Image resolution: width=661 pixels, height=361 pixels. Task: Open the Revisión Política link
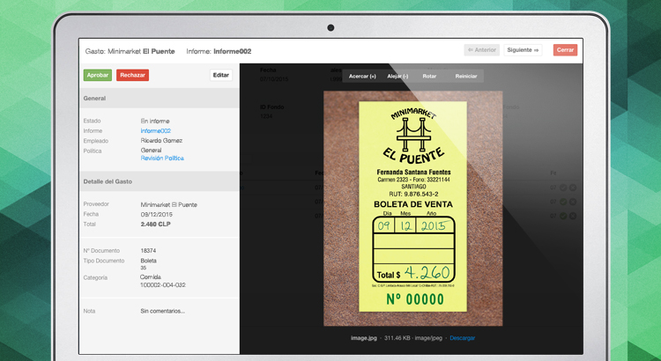[x=162, y=158]
